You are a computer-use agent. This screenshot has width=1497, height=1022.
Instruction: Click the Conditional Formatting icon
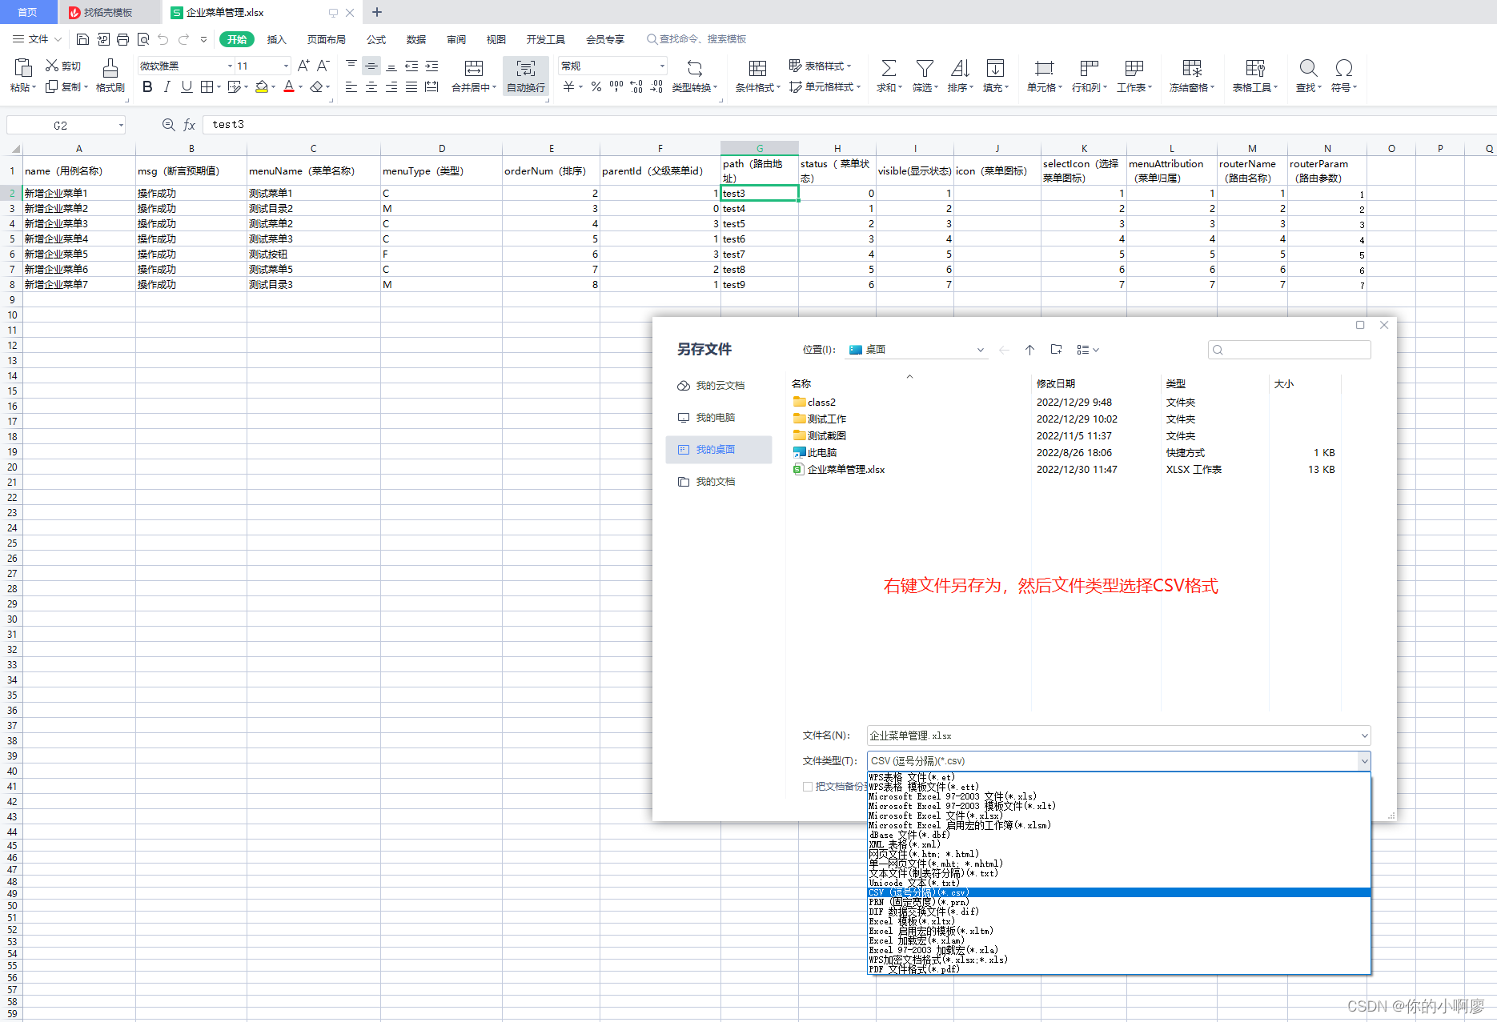(x=757, y=68)
